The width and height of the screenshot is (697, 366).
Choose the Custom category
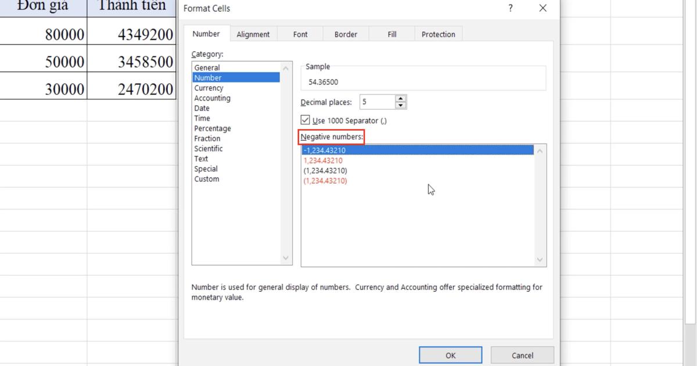207,178
